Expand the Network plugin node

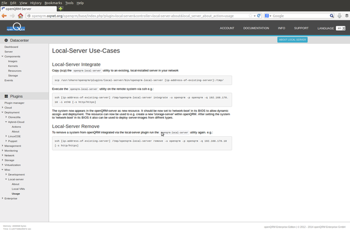point(2,155)
